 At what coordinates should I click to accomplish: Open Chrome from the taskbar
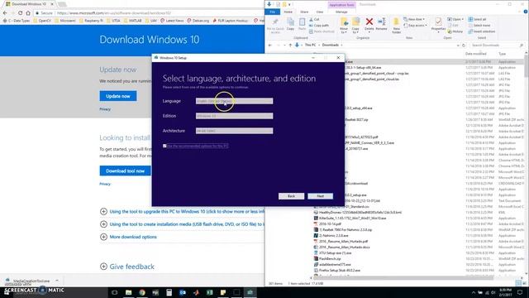click(142, 292)
